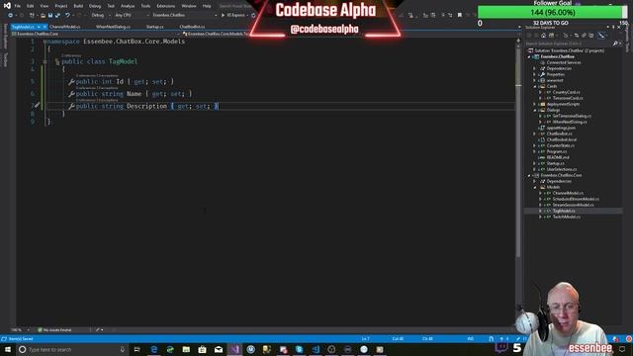
Task: Open the Essenbee.ChatBox.Core project navigation dropdown
Action: pyautogui.click(x=96, y=34)
